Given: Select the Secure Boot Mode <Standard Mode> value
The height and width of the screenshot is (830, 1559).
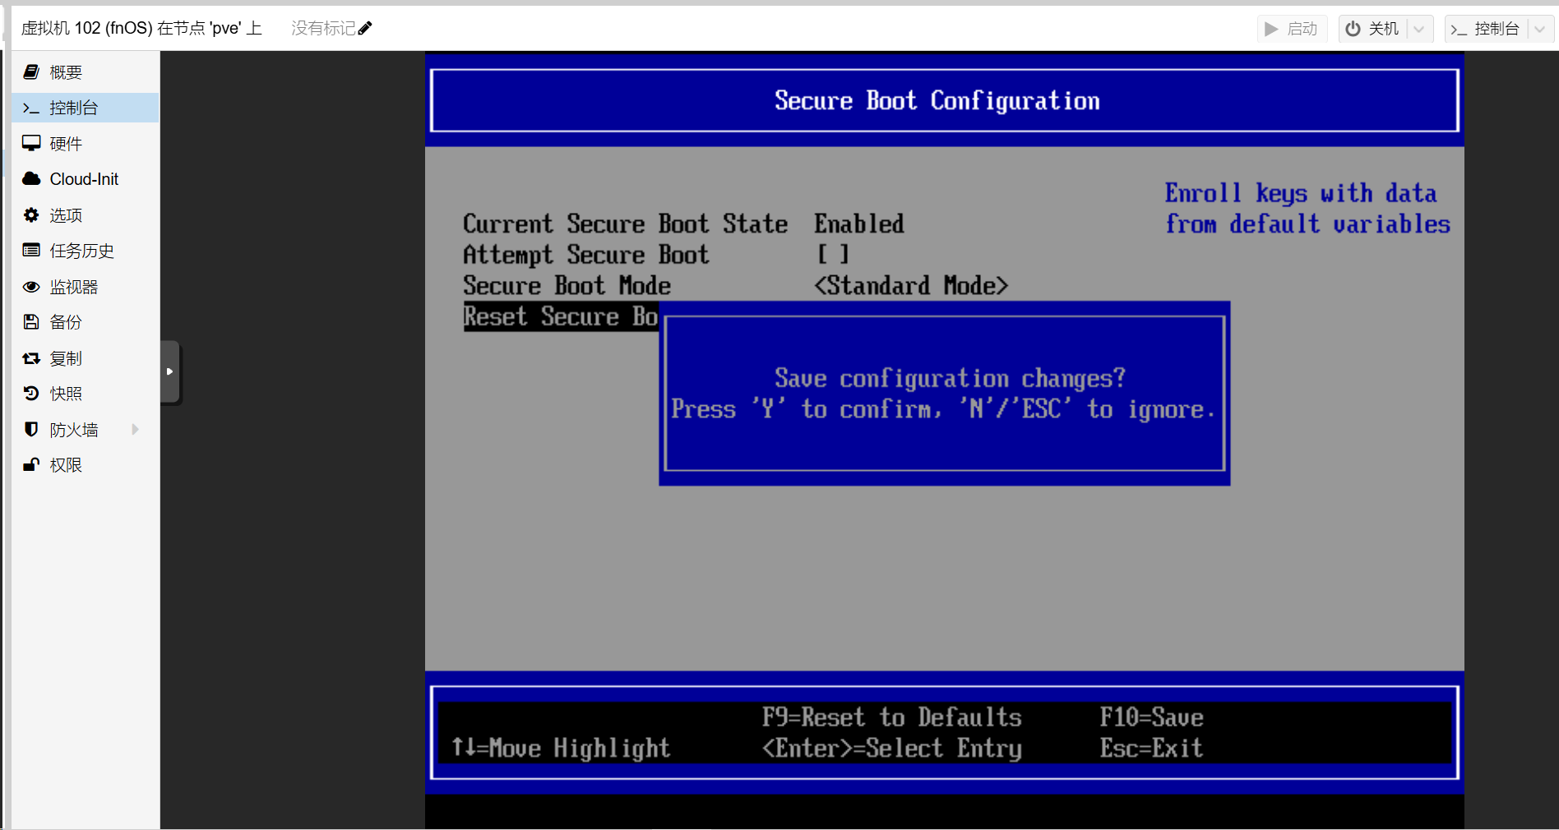Looking at the screenshot, I should point(911,286).
